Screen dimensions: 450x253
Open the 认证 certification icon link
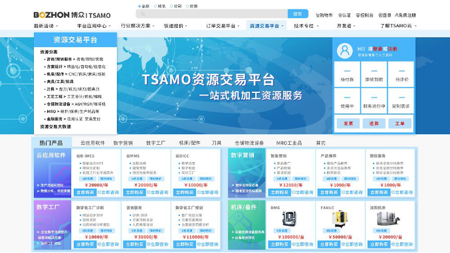340,15
